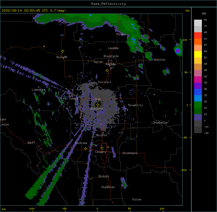Select the radar site diamond at Olds
This screenshot has width=217, height=212.
pos(98,105)
